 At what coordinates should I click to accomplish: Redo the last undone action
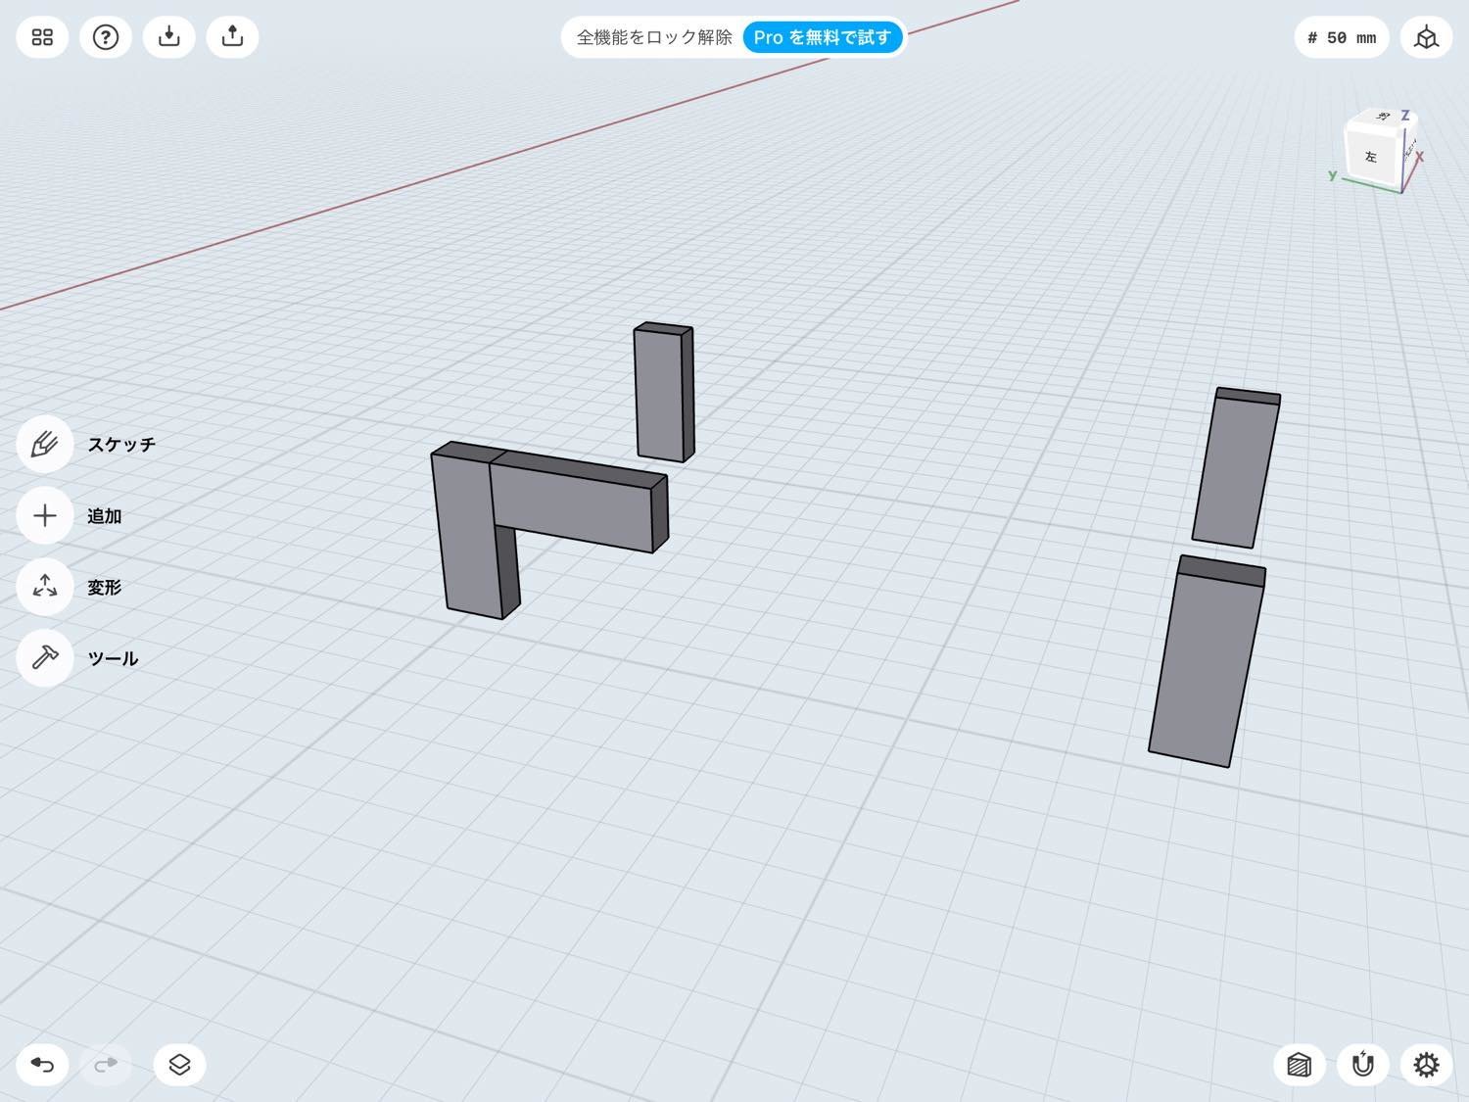[106, 1065]
